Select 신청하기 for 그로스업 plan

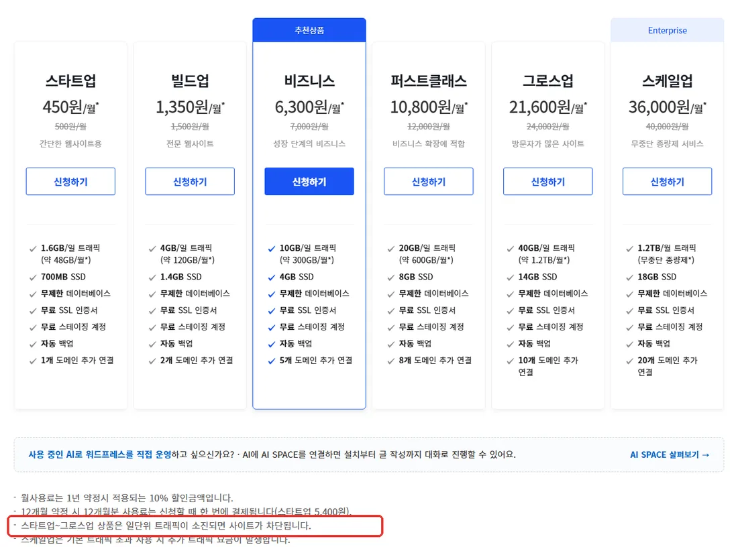pos(548,182)
